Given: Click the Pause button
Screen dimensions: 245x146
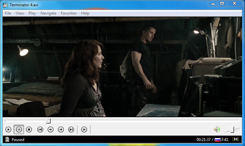Looking at the screenshot, I should pos(19,129).
